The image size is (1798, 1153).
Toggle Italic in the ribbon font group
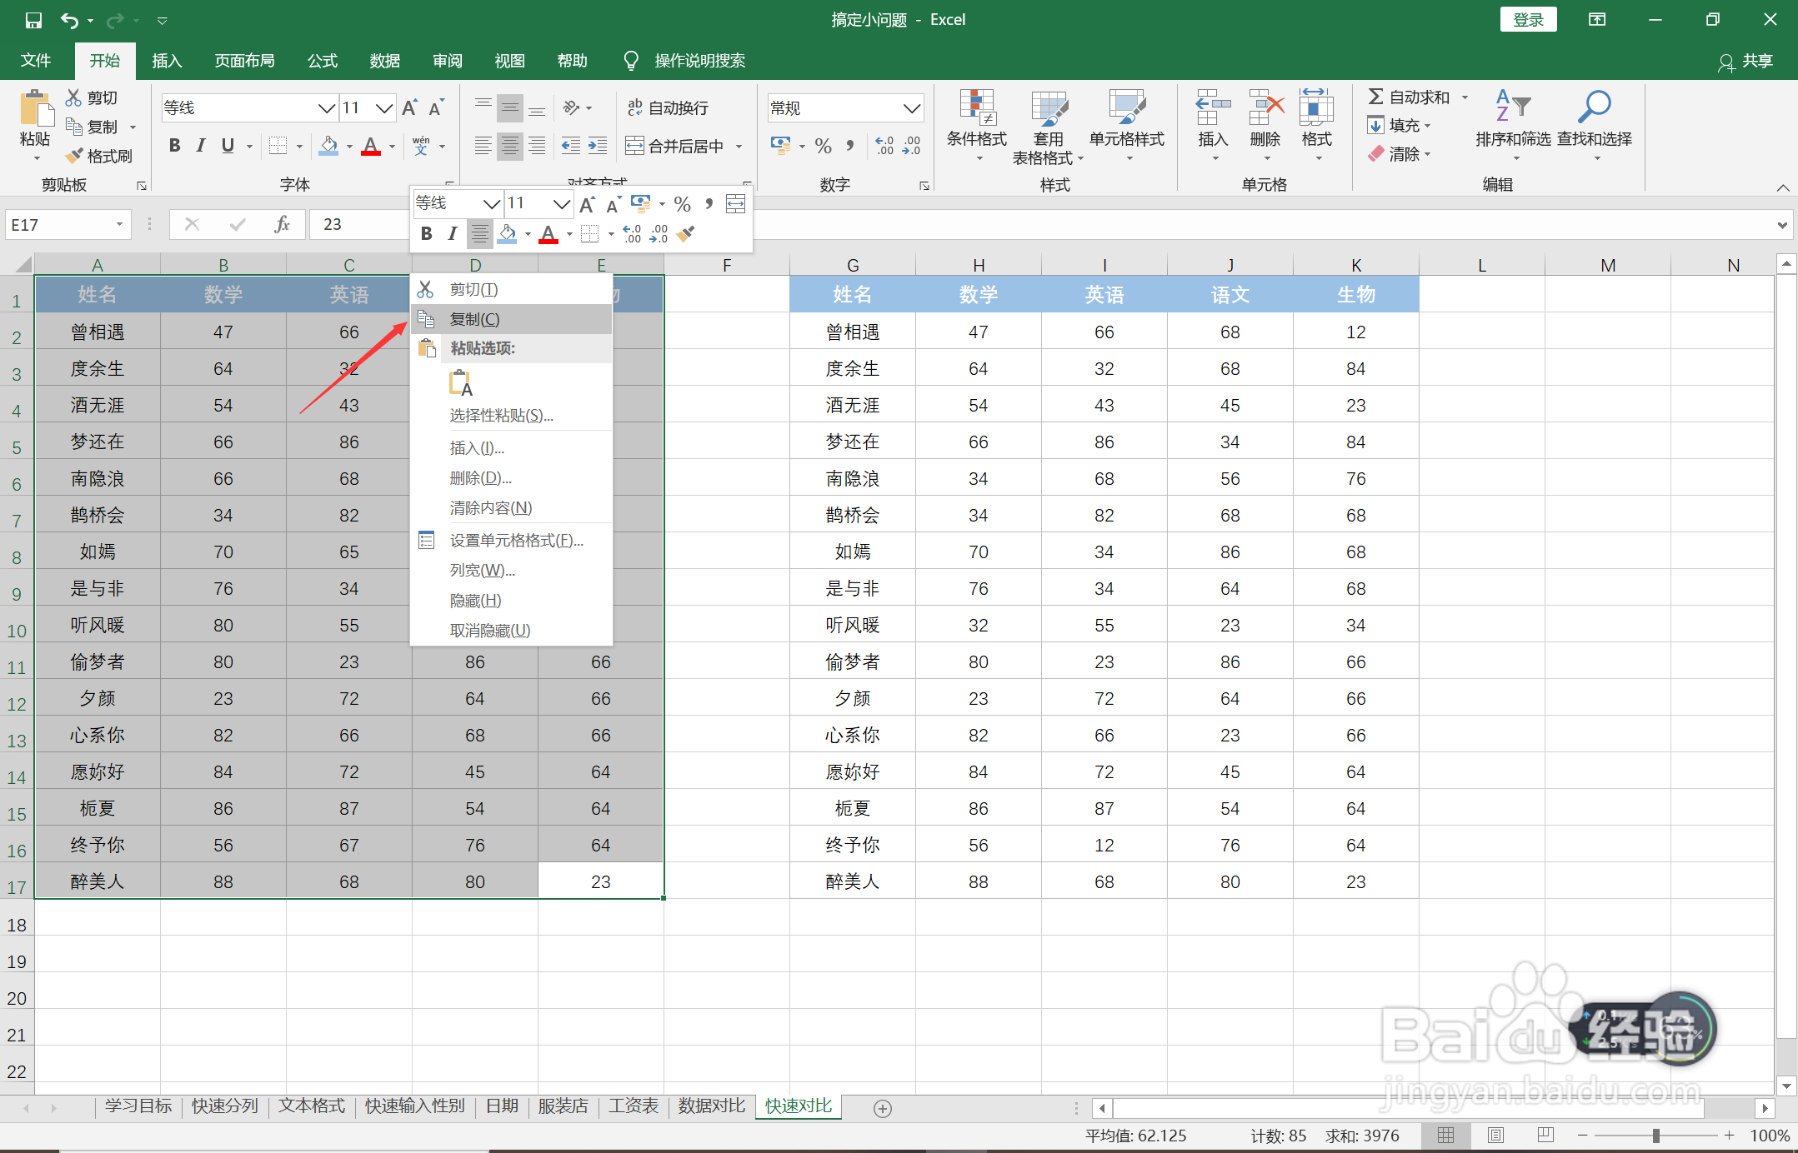(x=201, y=146)
